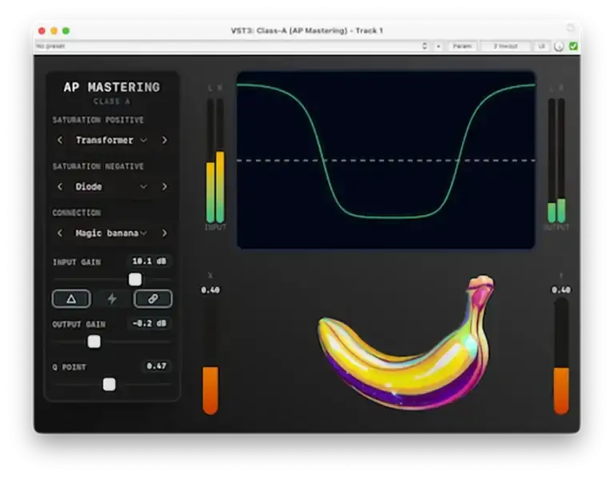614x478 pixels.
Task: Click the yellow minimize window button
Action: click(54, 30)
